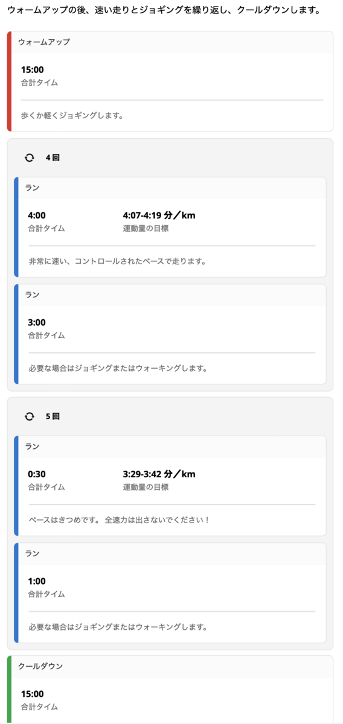
Task: Click the 5回 repeat count label
Action: pos(53,416)
